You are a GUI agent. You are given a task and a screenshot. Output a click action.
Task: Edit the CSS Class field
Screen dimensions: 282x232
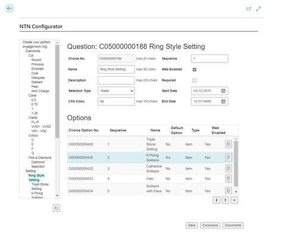click(x=116, y=101)
